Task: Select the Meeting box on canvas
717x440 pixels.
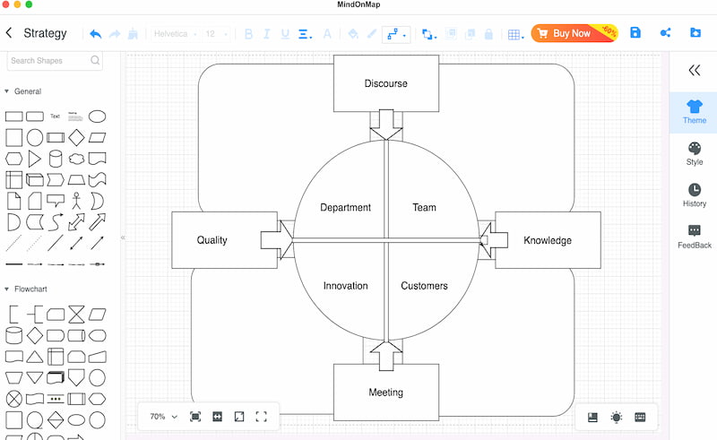Action: pyautogui.click(x=386, y=393)
